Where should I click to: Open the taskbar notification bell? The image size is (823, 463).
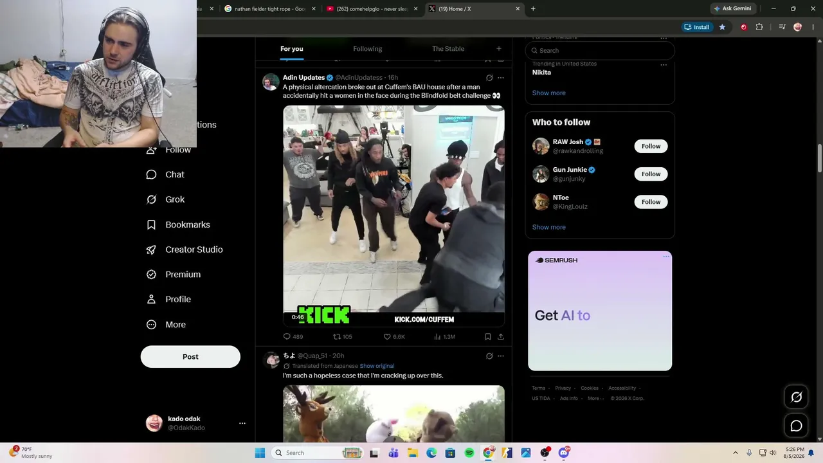[x=811, y=453]
